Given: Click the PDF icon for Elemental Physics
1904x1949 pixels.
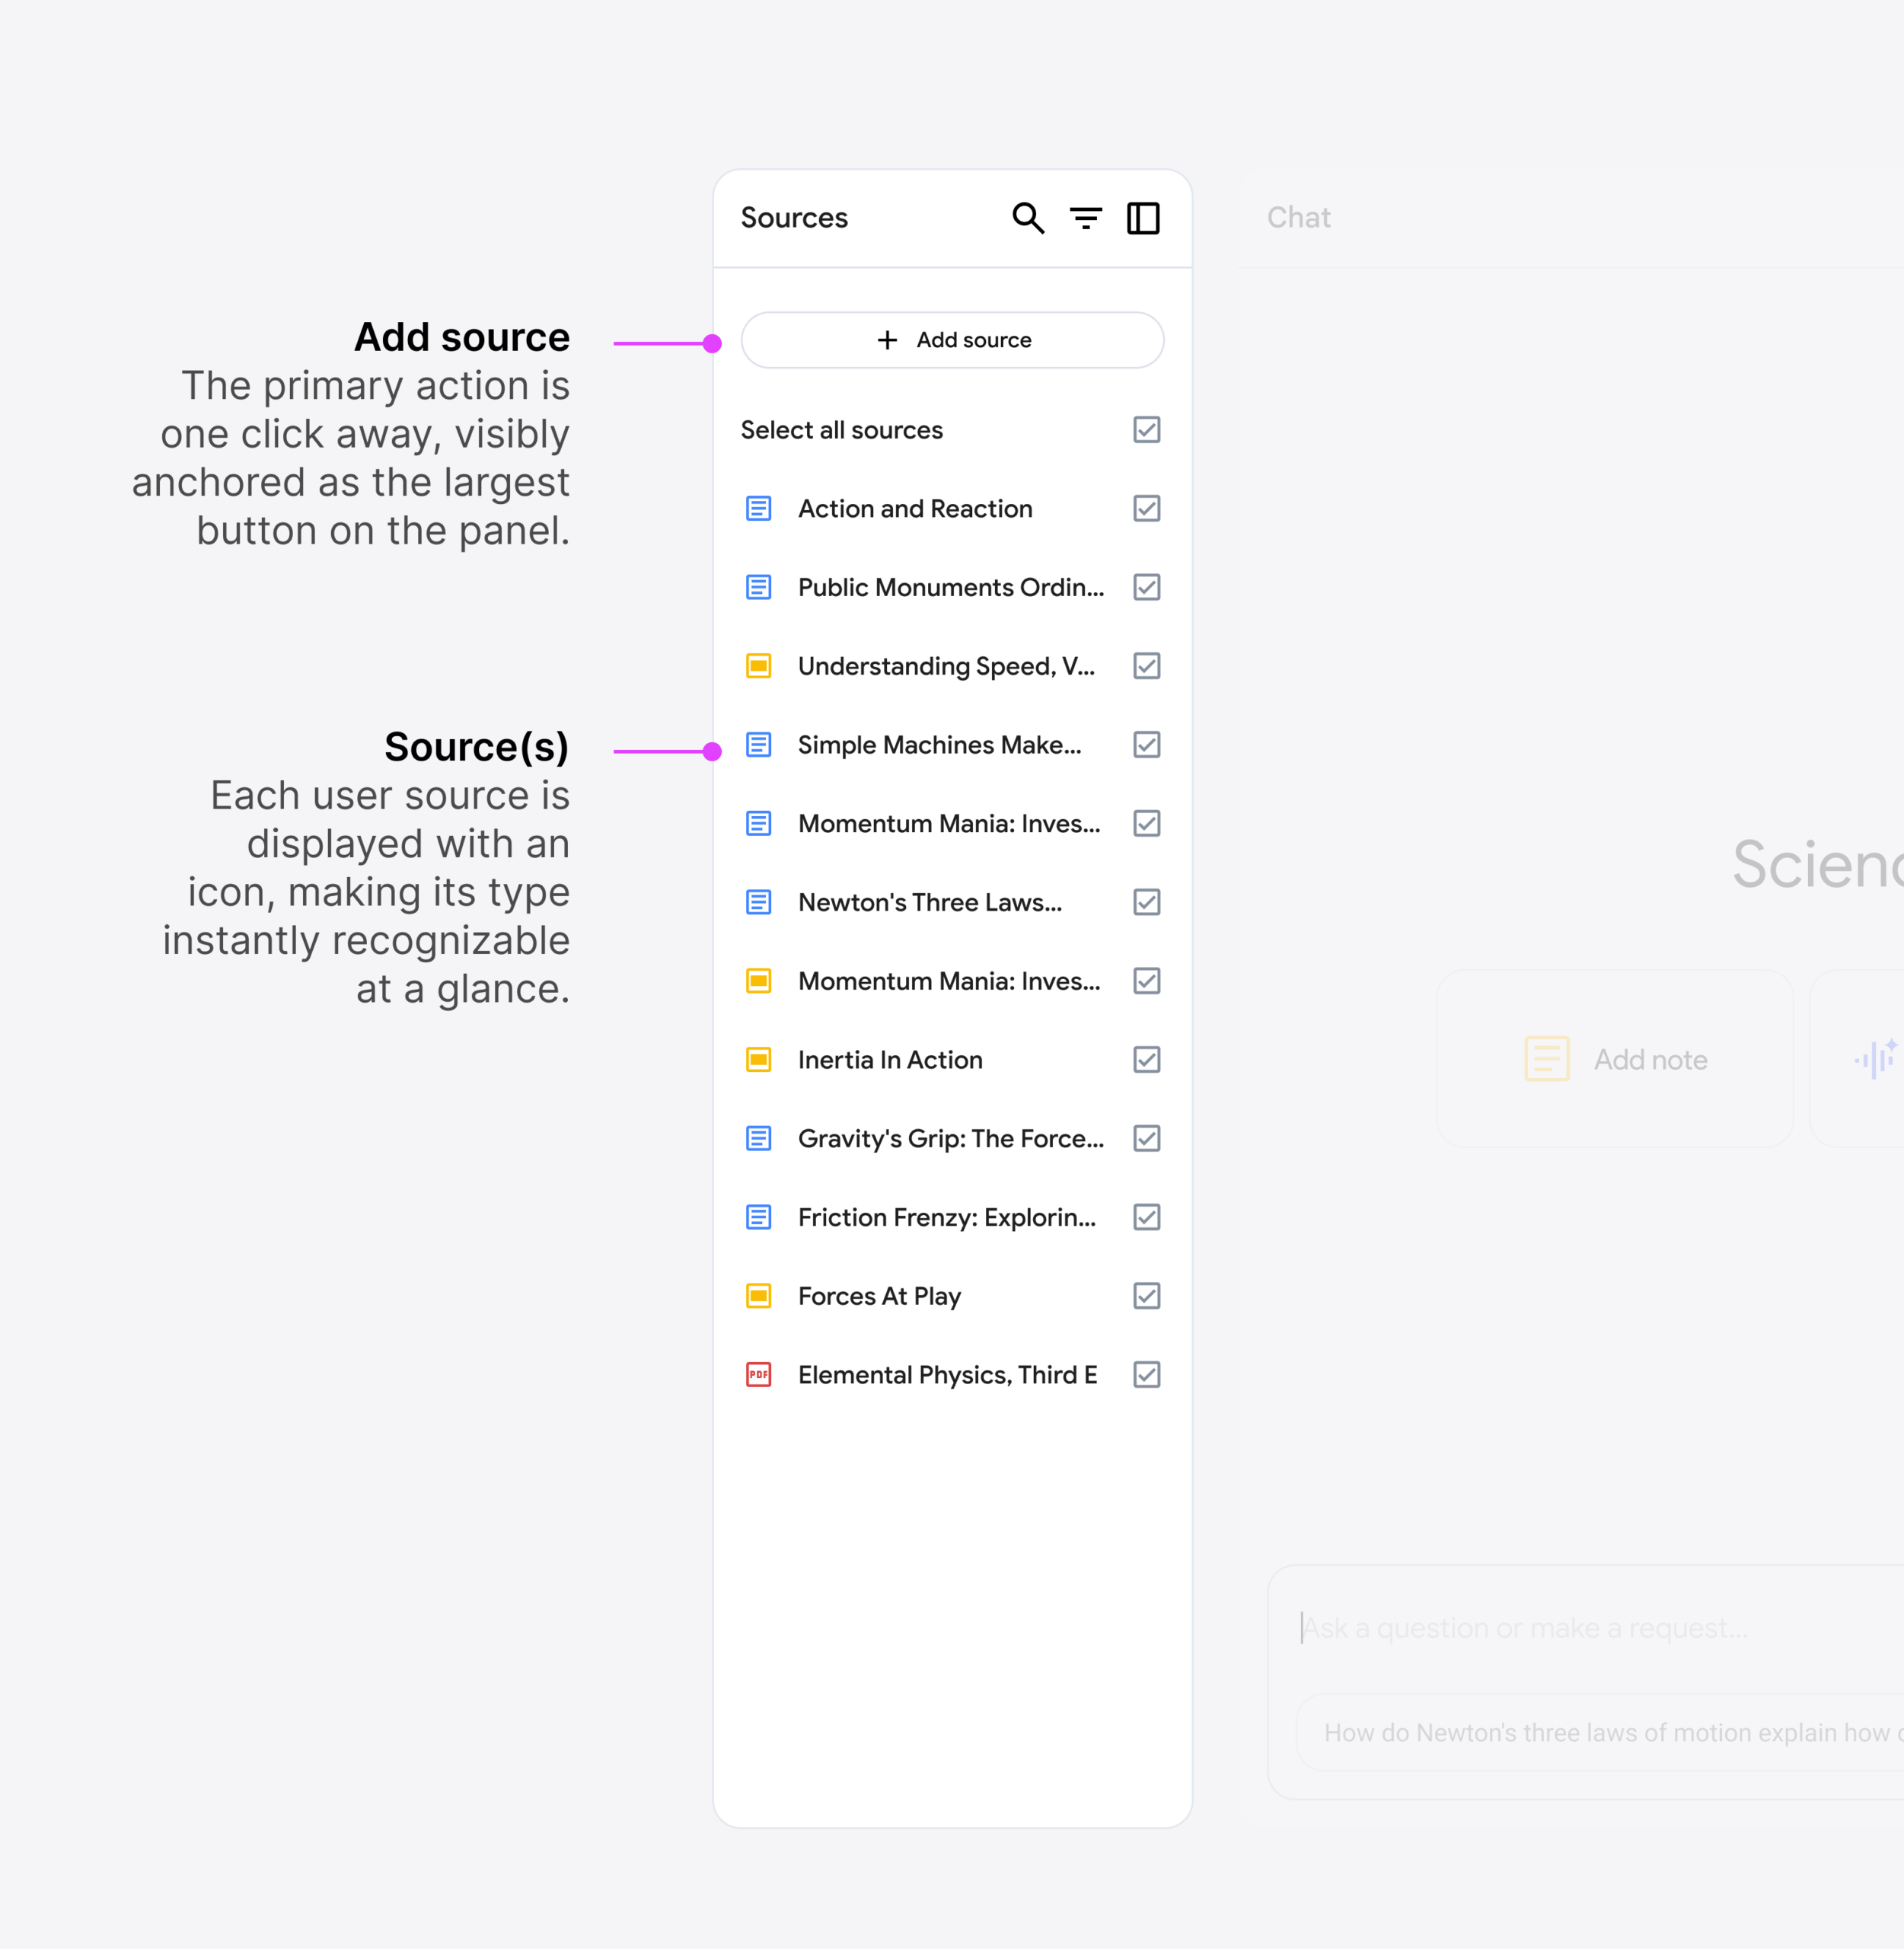Looking at the screenshot, I should (x=759, y=1375).
